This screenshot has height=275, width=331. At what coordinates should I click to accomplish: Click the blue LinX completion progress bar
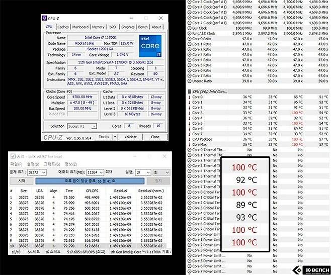click(90, 181)
